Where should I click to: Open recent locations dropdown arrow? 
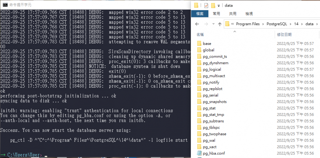point(213,24)
